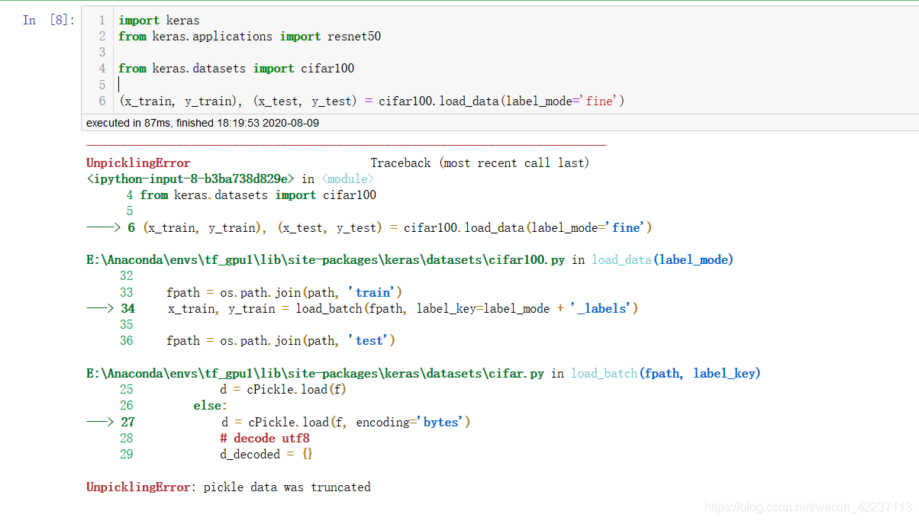
Task: Click the cifar.py file path in traceback
Action: 315,374
